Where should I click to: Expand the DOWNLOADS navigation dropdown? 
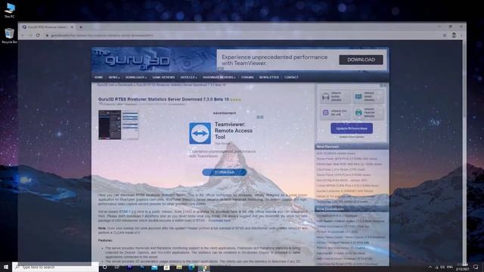click(136, 77)
